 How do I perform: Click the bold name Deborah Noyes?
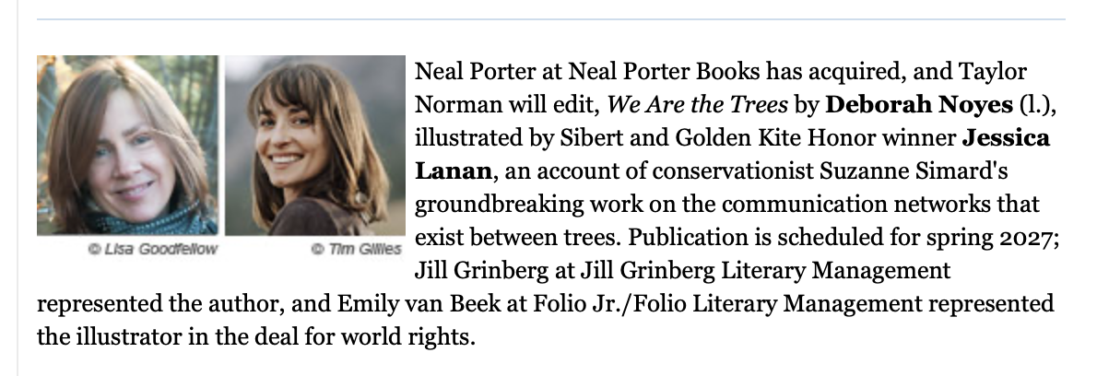[x=919, y=105]
